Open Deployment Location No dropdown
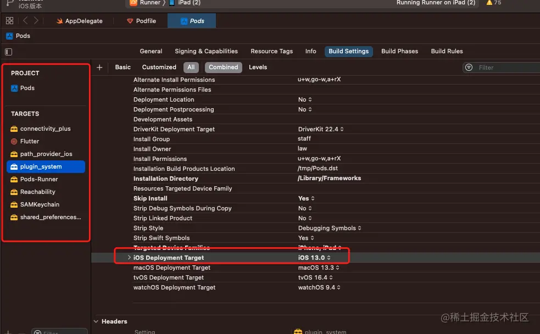This screenshot has width=540, height=334. click(305, 99)
